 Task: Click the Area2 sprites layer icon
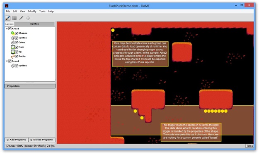[13, 66]
